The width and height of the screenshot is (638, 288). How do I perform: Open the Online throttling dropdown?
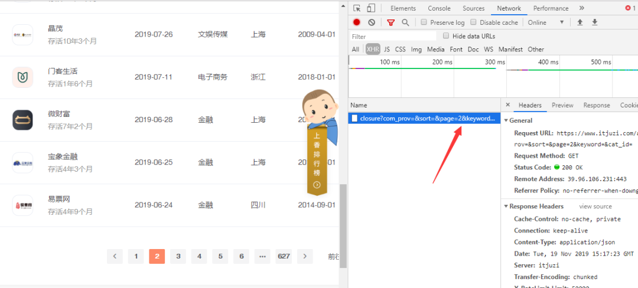(546, 22)
